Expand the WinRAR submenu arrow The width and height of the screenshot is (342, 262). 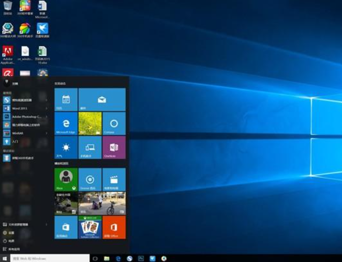(47, 133)
